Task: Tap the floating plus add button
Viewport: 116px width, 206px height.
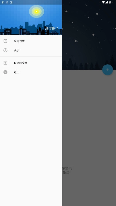Action: pyautogui.click(x=108, y=70)
